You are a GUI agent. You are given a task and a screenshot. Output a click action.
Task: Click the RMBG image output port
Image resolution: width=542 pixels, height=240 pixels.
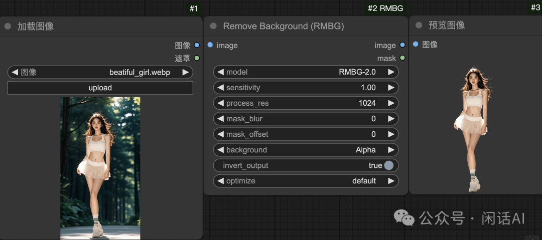(402, 45)
